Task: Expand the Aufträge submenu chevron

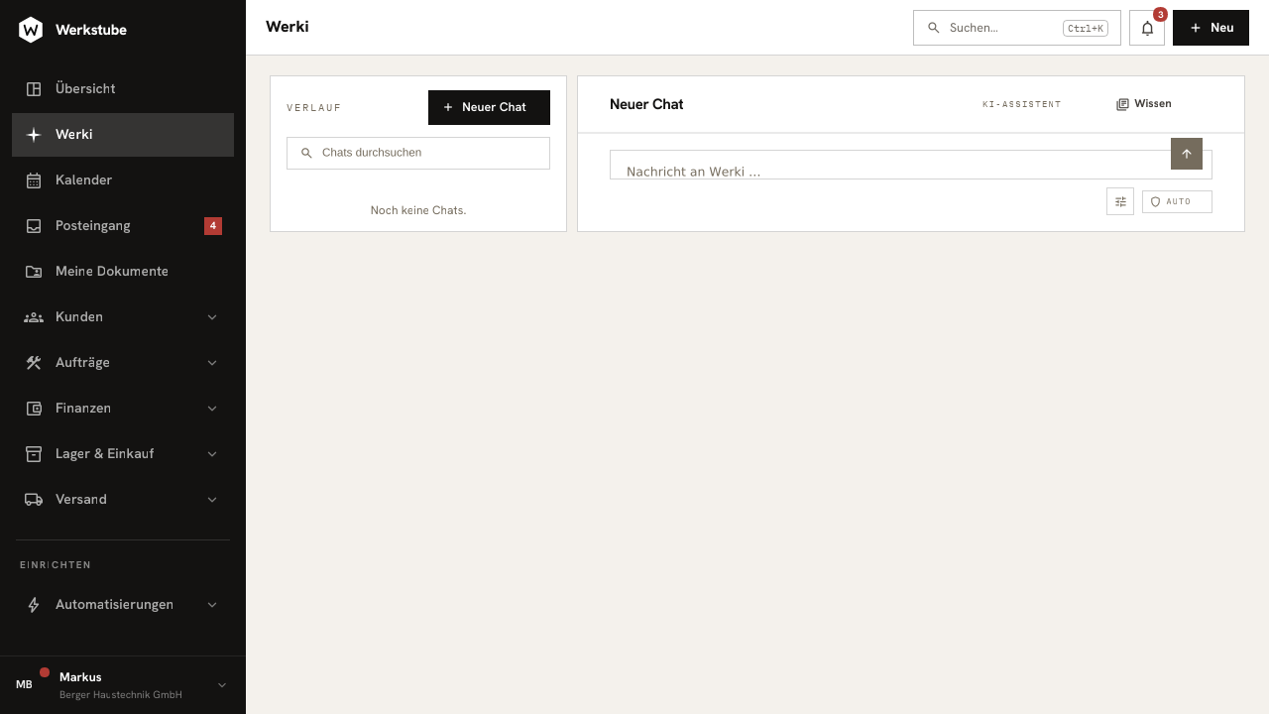Action: point(212,363)
